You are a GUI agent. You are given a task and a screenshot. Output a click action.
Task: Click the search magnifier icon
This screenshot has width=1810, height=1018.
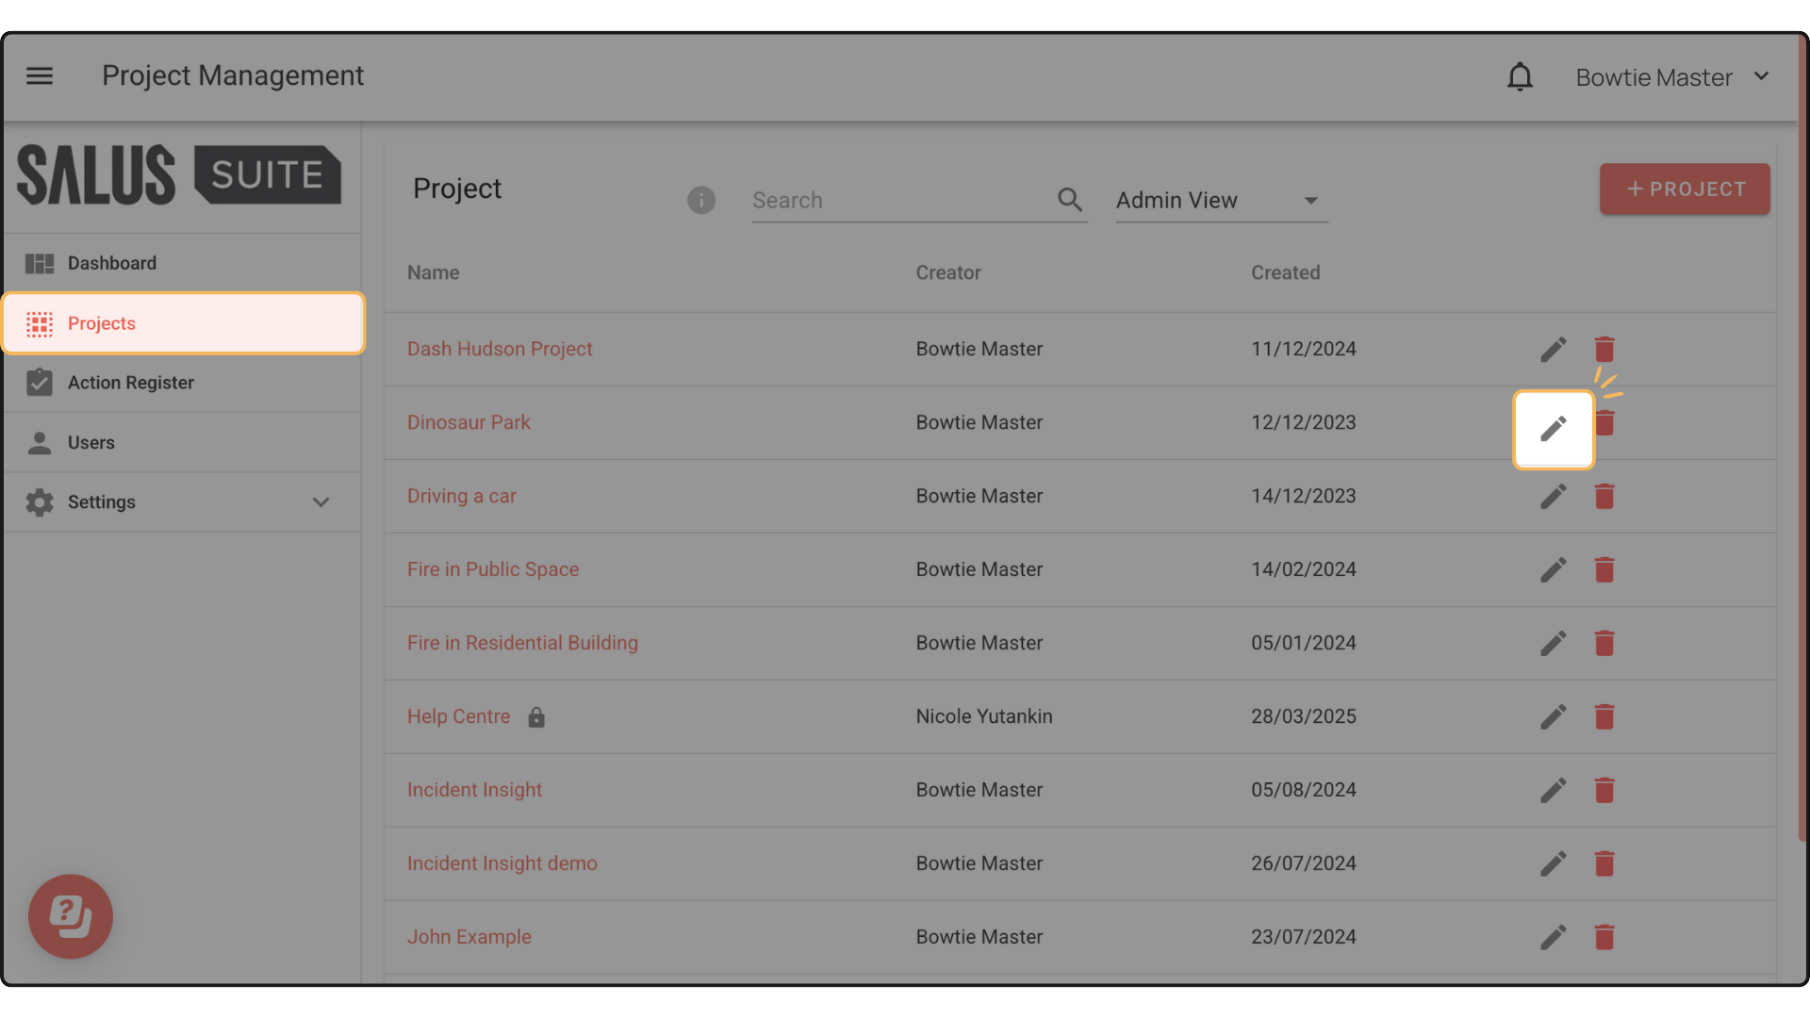1069,200
